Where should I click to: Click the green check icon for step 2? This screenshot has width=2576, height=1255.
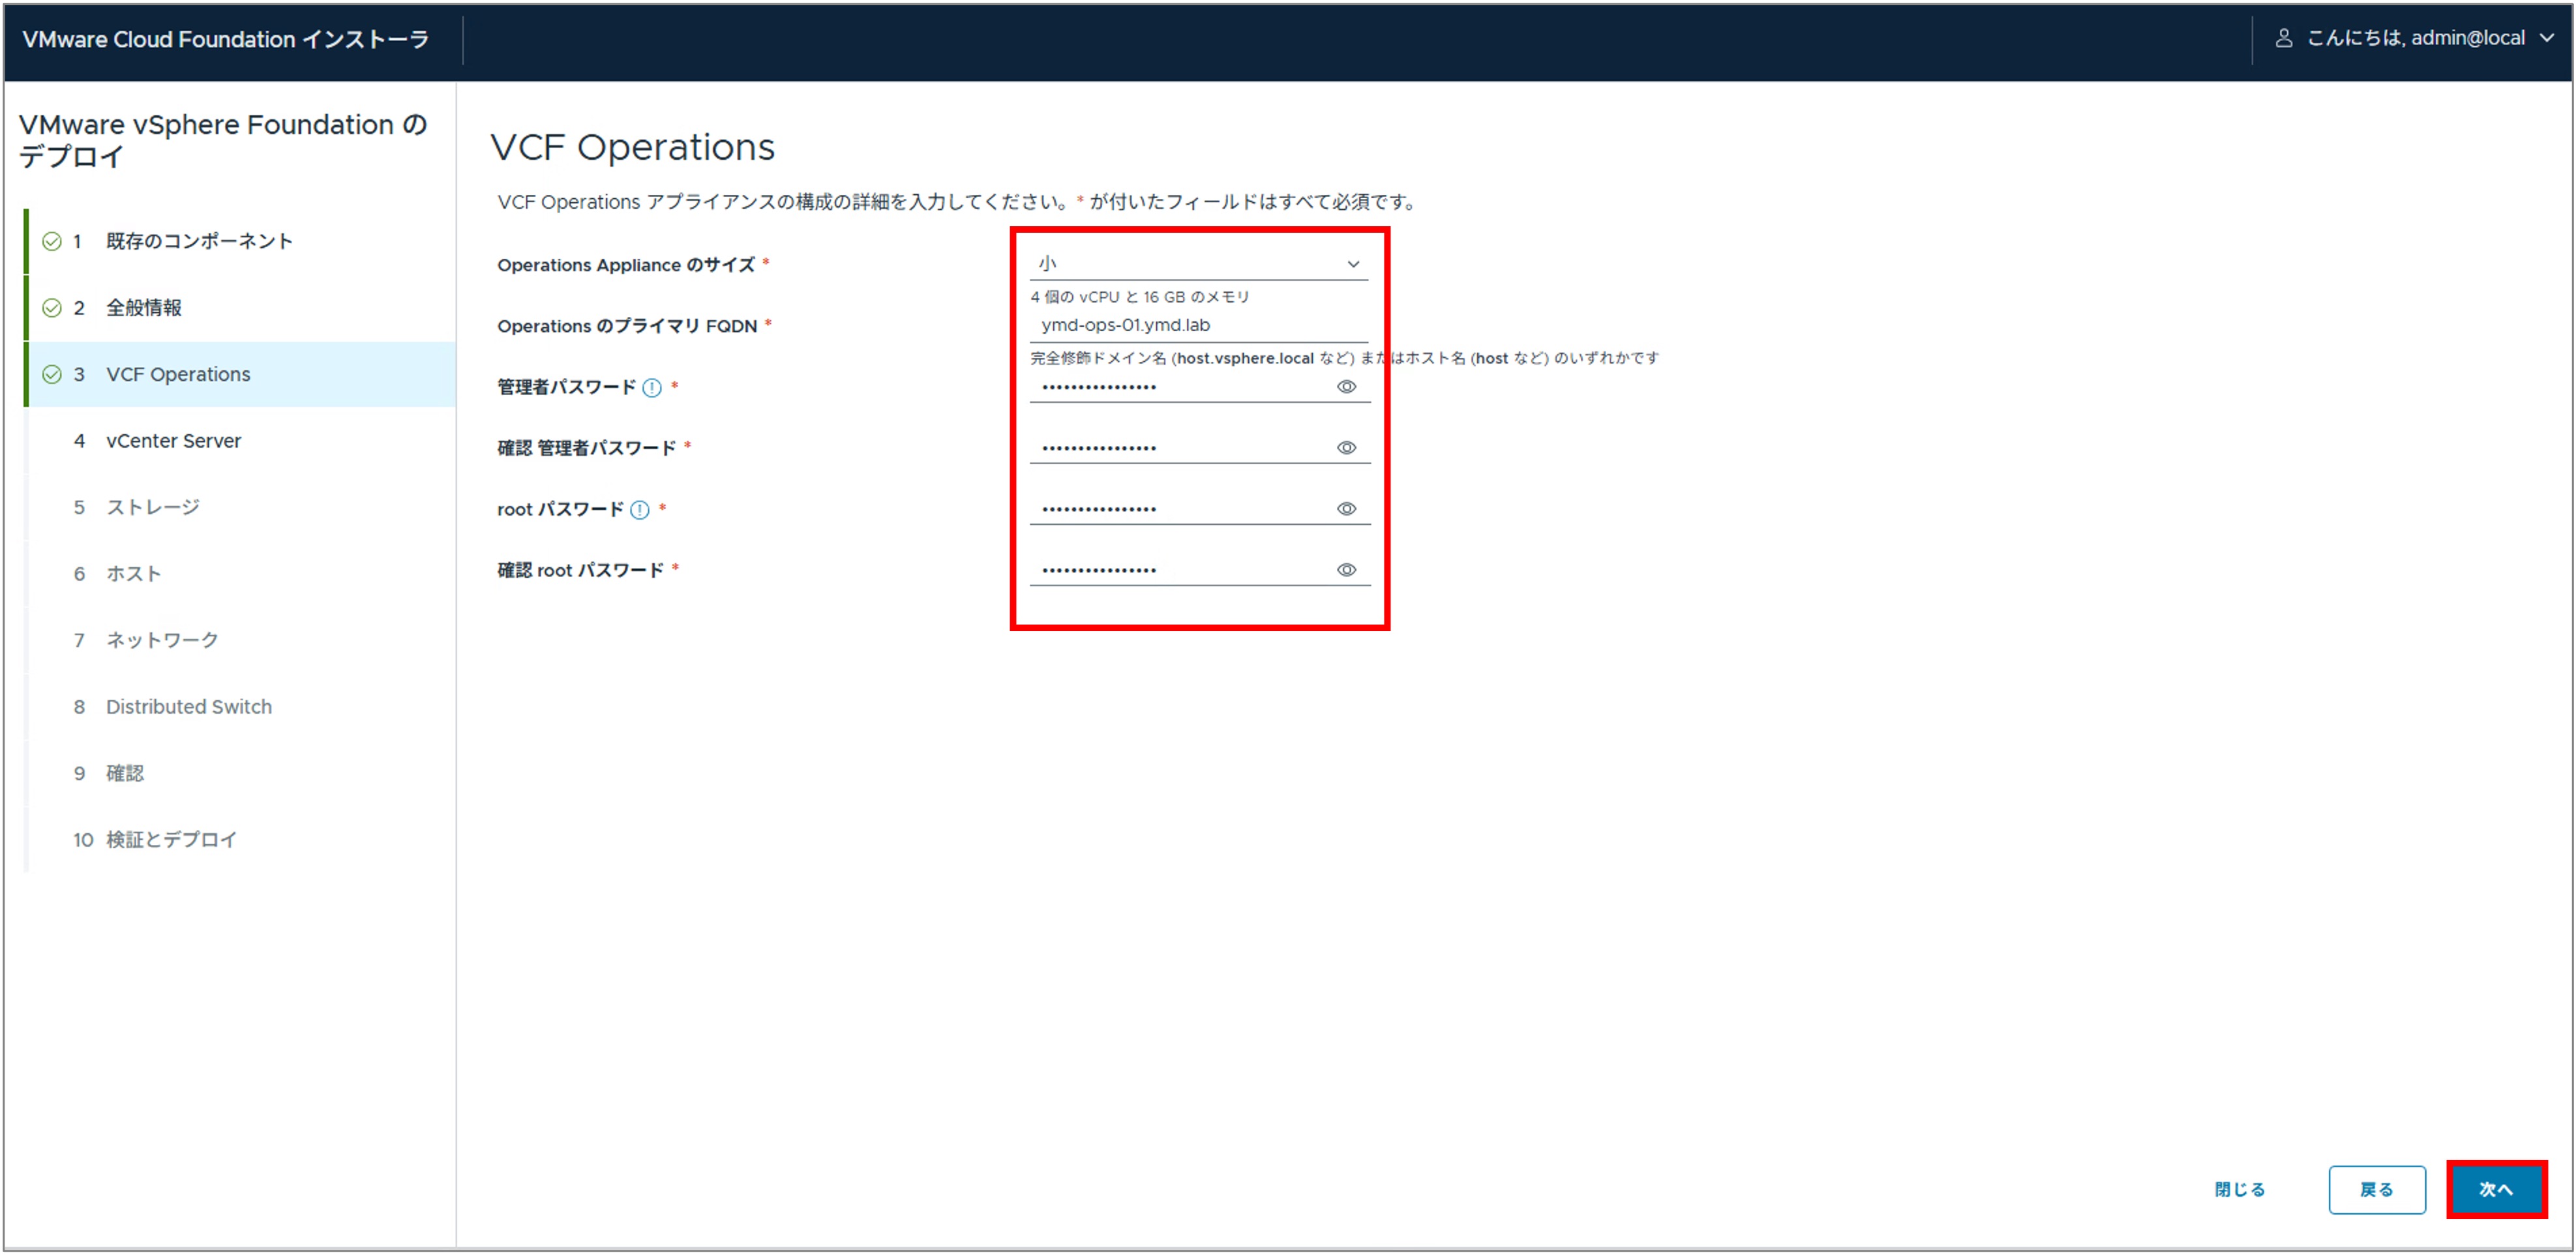click(52, 308)
